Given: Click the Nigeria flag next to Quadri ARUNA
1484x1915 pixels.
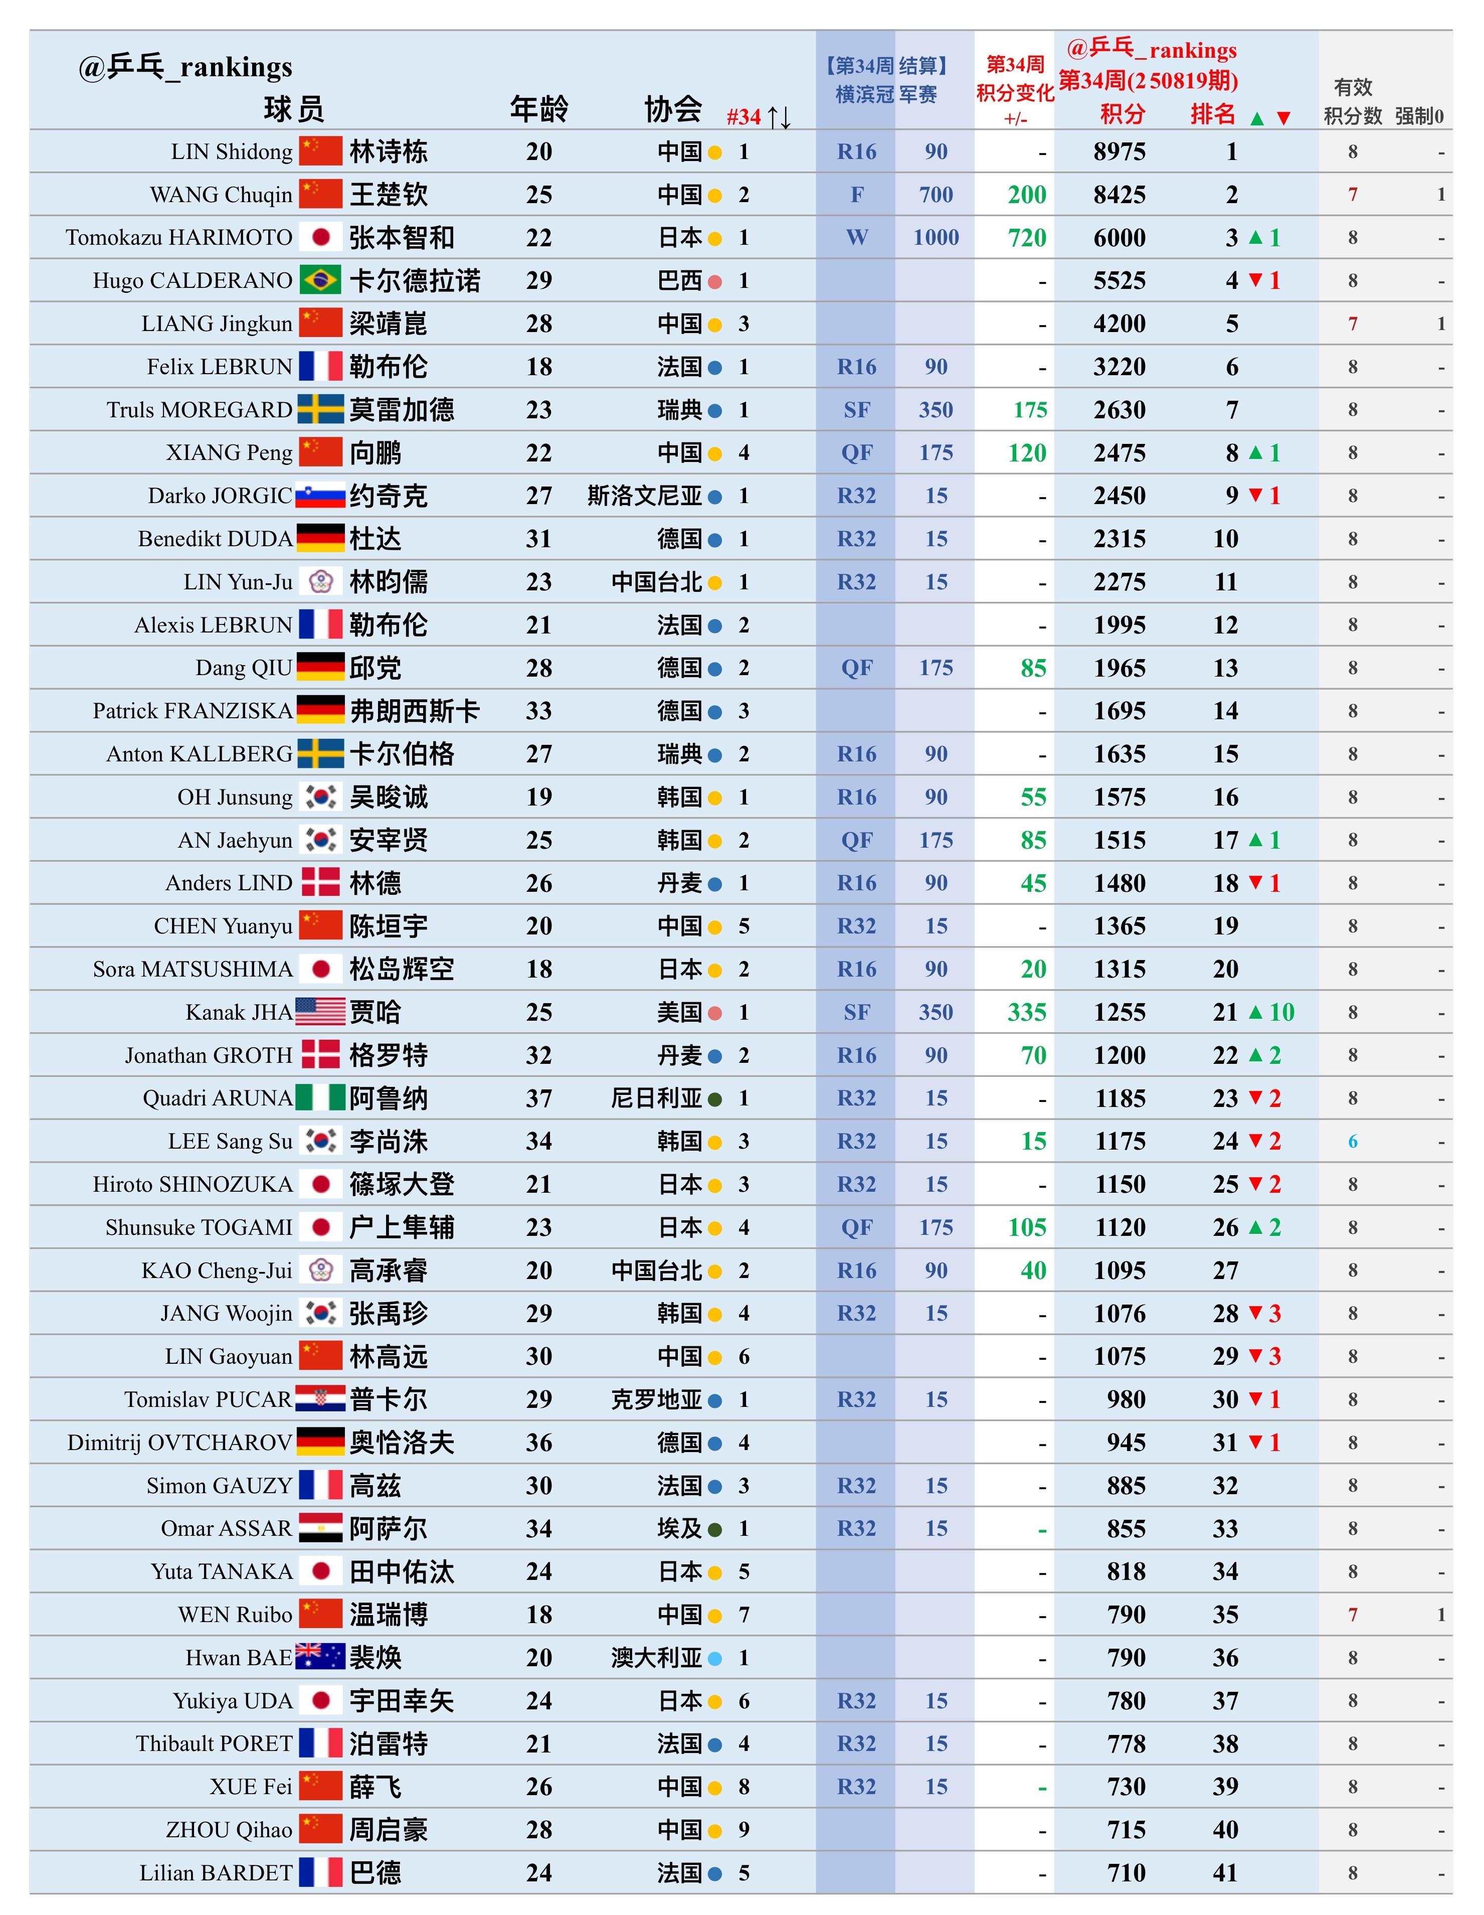Looking at the screenshot, I should pos(320,1098).
